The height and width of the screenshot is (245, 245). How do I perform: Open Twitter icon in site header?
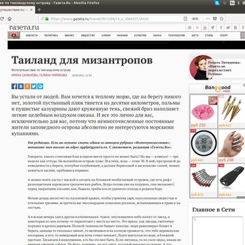point(228,28)
